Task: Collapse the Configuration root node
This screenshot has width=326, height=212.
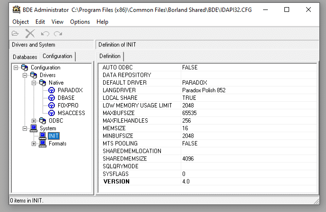Action: (x=16, y=68)
